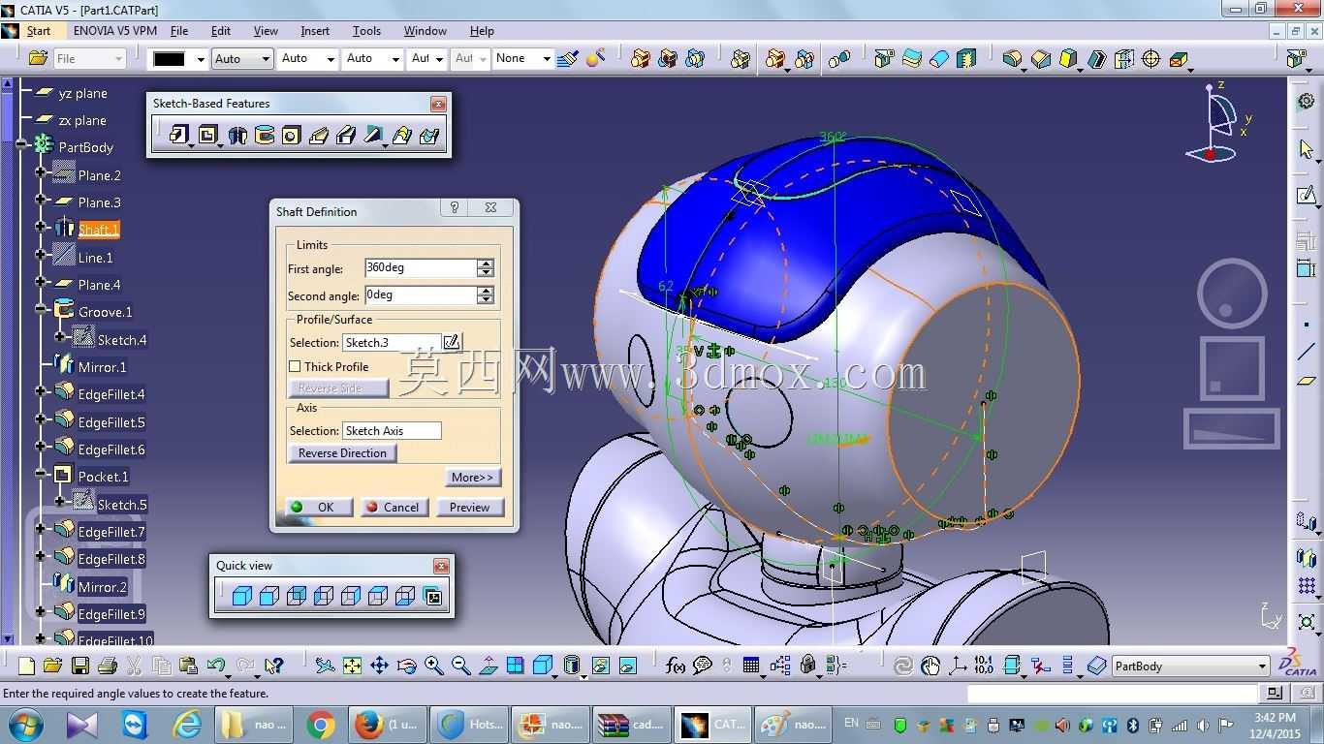Open the PartBody dropdown in bottom toolbar

pyautogui.click(x=1262, y=666)
